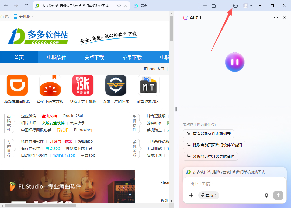The height and width of the screenshot is (208, 291).
Task: Click the 多多软件站 ddooo.com logo
Action: [x=38, y=36]
